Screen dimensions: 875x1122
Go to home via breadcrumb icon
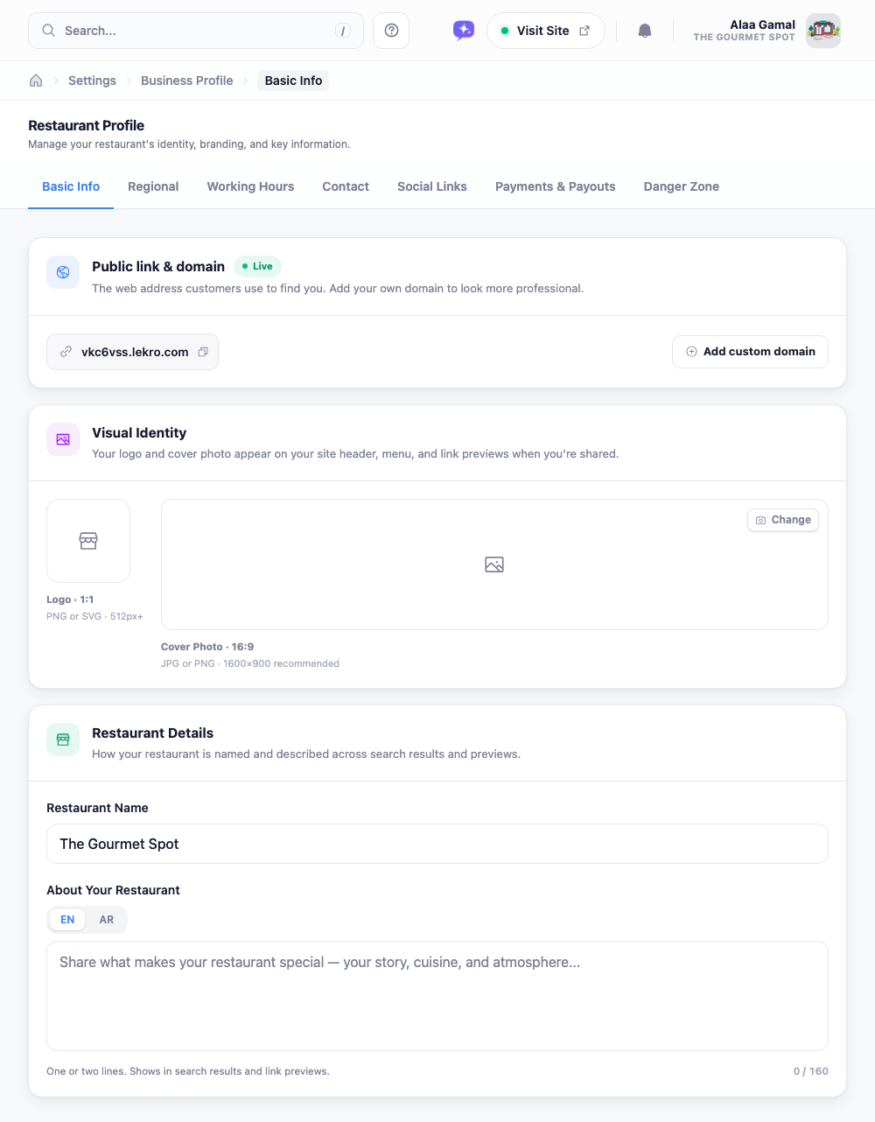(36, 81)
